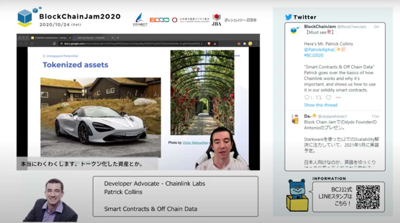
Task: Close the Chainlink presentation tab
Action: [69, 38]
